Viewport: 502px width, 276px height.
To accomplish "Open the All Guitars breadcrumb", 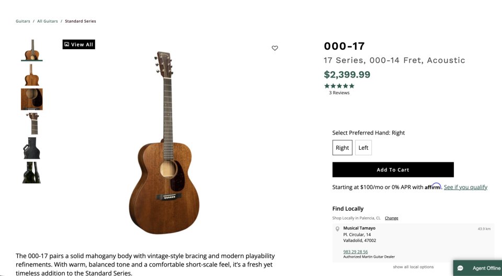I will [47, 21].
